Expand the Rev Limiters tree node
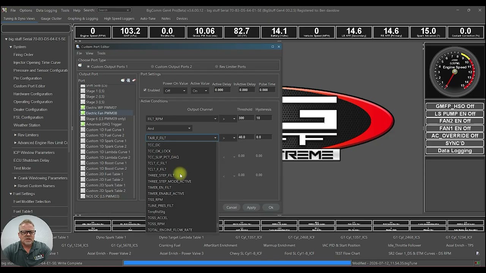 pyautogui.click(x=15, y=135)
